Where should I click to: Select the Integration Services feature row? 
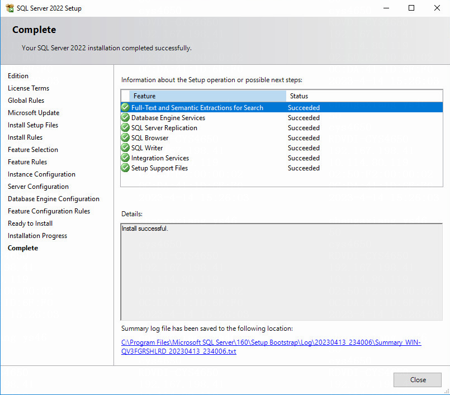[282, 158]
